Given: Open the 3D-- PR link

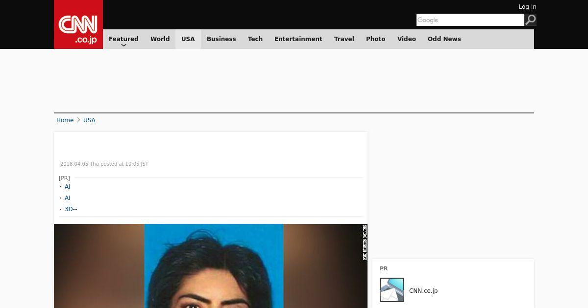Looking at the screenshot, I should pyautogui.click(x=71, y=209).
